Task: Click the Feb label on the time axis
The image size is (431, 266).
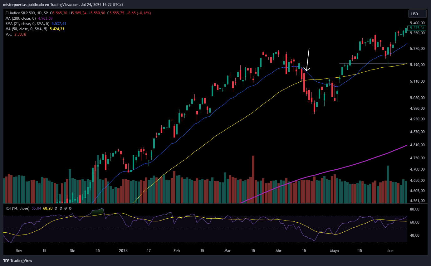Action: click(177, 251)
